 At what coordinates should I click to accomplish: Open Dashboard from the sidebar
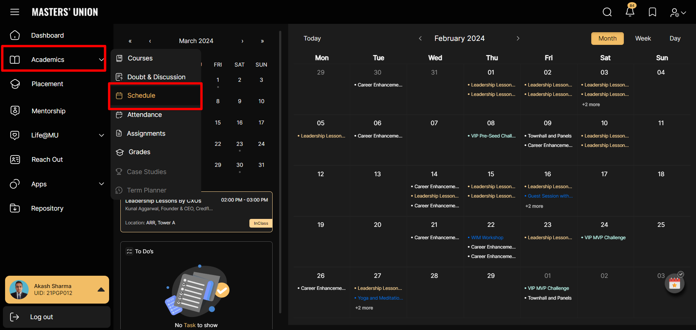pos(47,35)
